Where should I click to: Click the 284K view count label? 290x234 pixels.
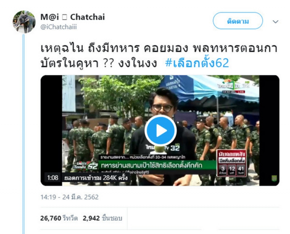coord(96,178)
